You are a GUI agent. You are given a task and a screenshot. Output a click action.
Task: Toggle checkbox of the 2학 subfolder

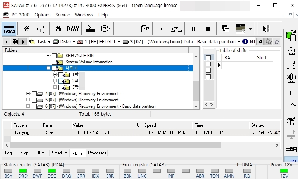click(x=61, y=81)
